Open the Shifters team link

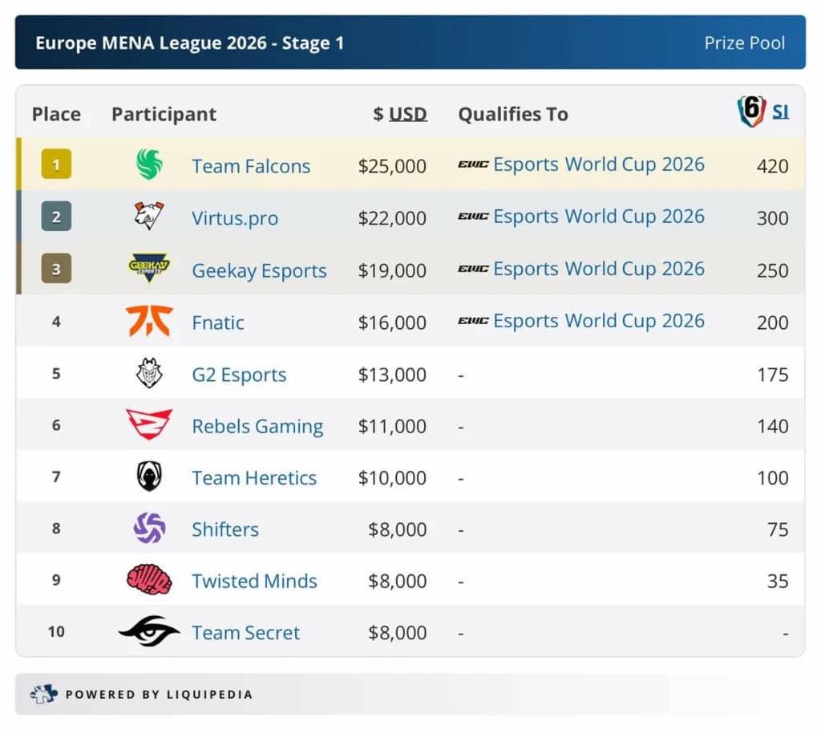pos(225,529)
